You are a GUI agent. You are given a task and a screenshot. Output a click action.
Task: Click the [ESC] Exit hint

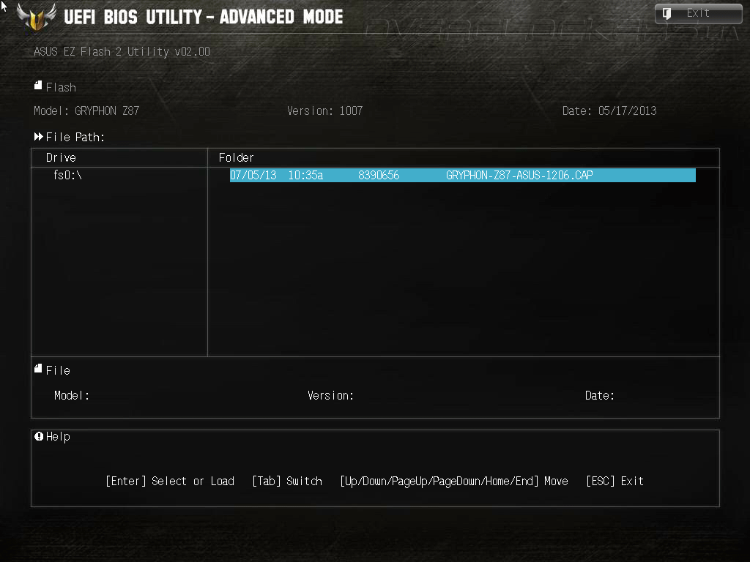[615, 481]
